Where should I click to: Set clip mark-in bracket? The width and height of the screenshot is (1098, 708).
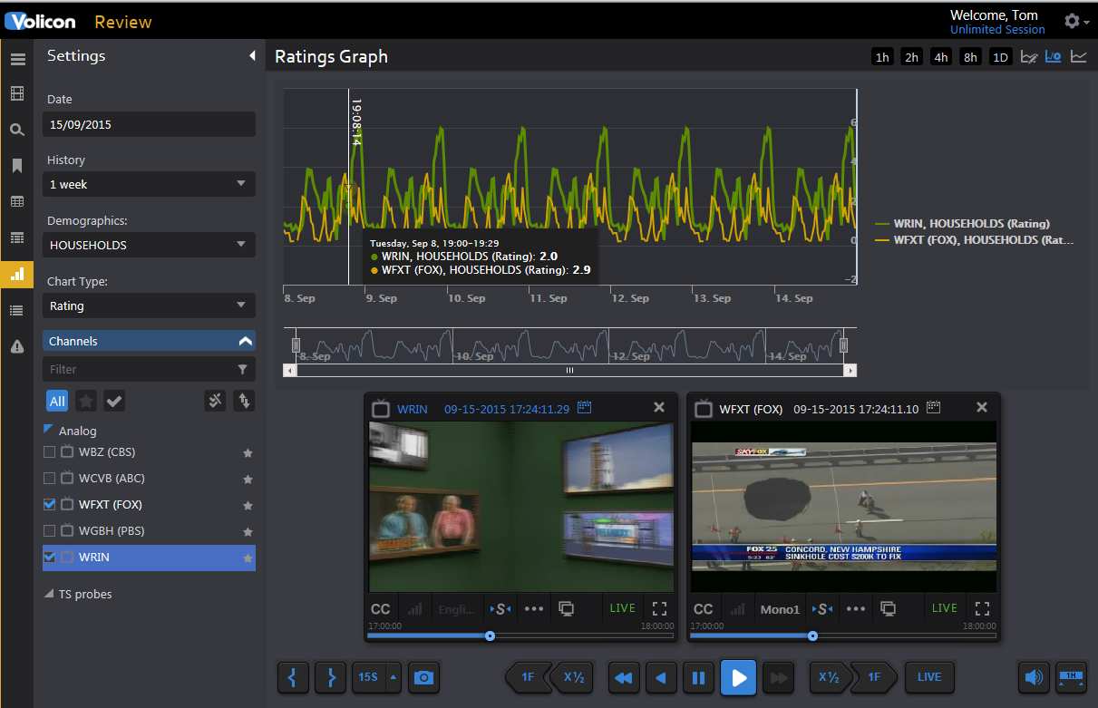(x=293, y=677)
